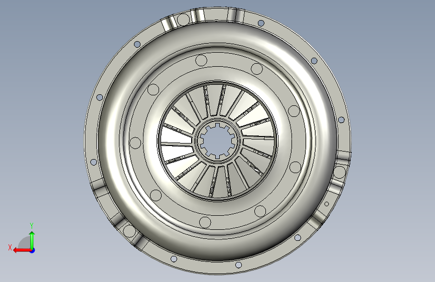
Task: Click the red X axis arrow of the triad
Action: [x=22, y=250]
